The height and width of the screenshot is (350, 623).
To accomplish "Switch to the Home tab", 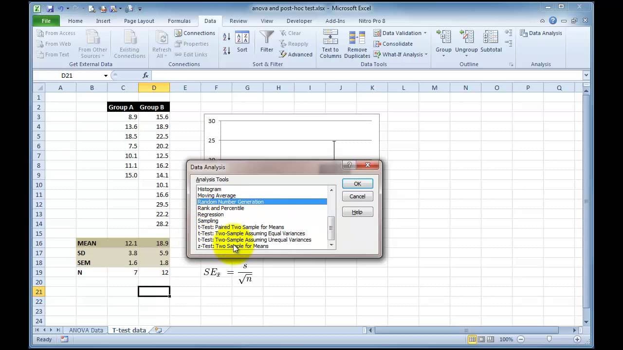I will coord(75,21).
